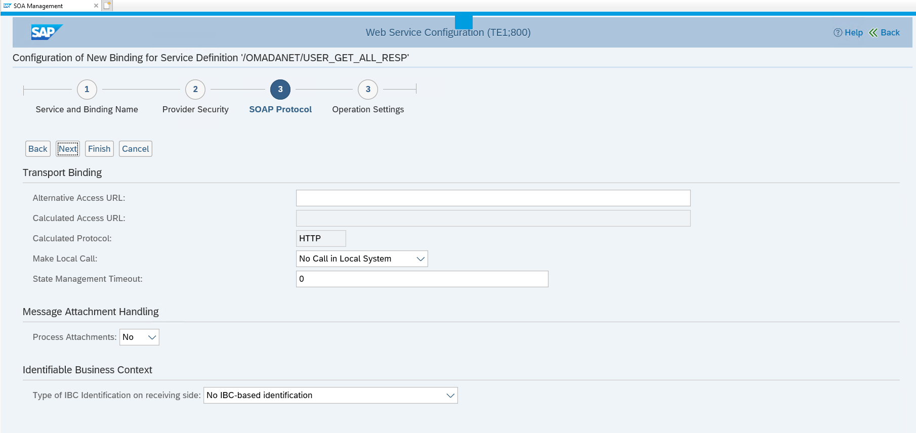Close the SOA Management tab

(x=96, y=6)
